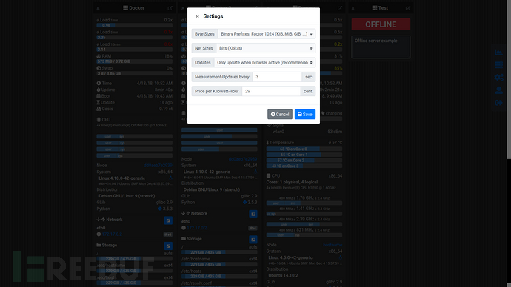Click the Docker panel Network edit icon
This screenshot has height=287, width=511.
(x=168, y=220)
